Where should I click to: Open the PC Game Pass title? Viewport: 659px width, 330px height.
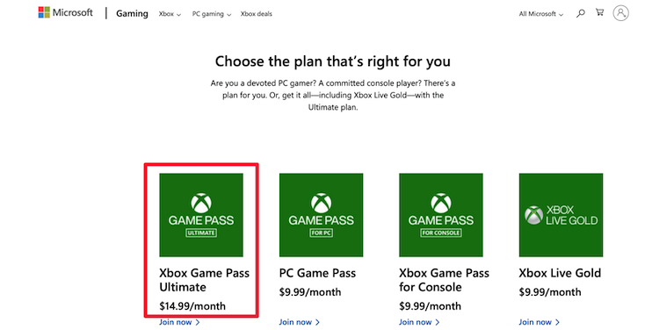317,273
